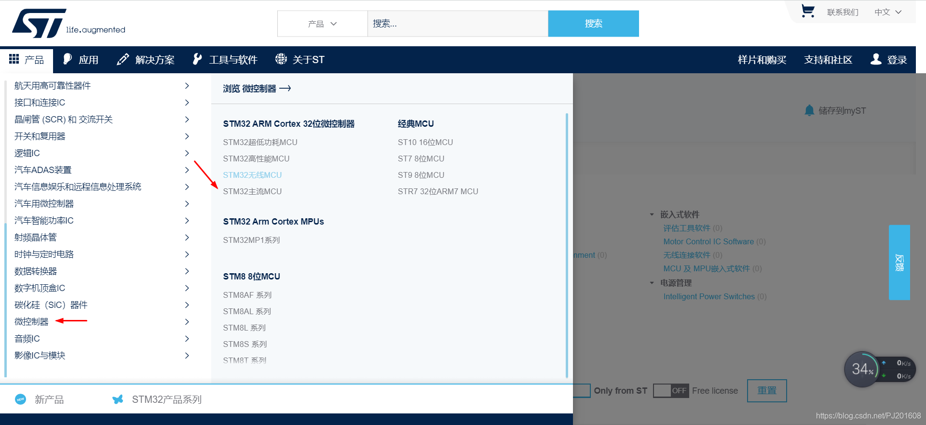Click the wrench icon beside 工具与软件

(197, 59)
